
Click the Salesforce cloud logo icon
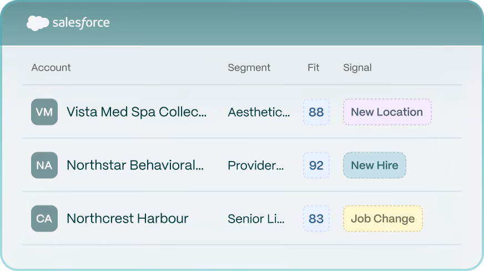[x=38, y=23]
